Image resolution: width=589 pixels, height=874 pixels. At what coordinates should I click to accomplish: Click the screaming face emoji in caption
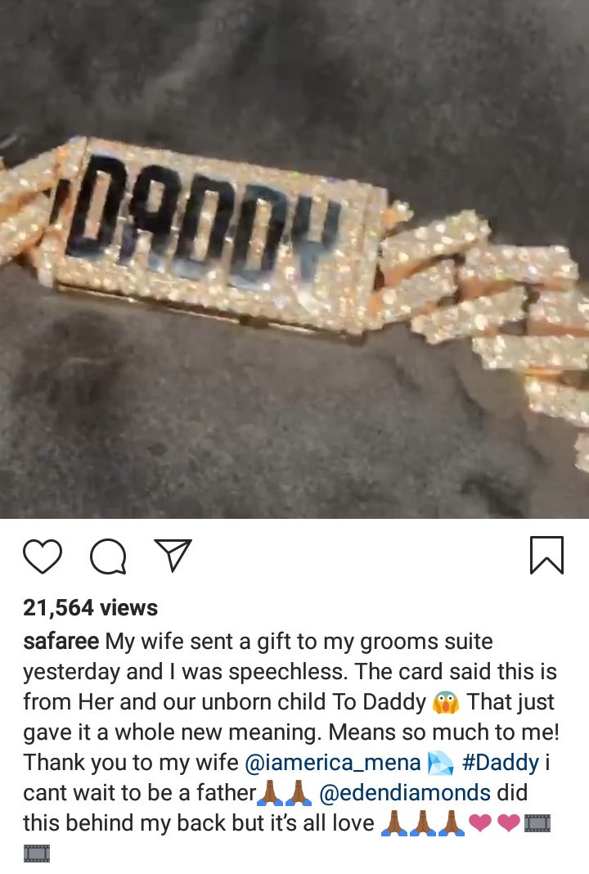click(x=446, y=702)
